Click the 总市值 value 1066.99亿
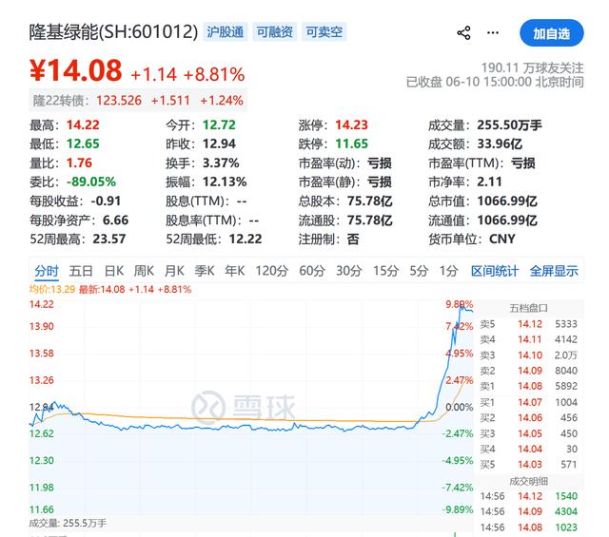The width and height of the screenshot is (609, 537). pos(507,201)
